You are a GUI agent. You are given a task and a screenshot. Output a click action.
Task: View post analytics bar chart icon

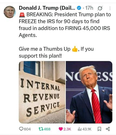pos(80,129)
